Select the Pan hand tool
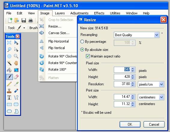 (x=16, y=63)
